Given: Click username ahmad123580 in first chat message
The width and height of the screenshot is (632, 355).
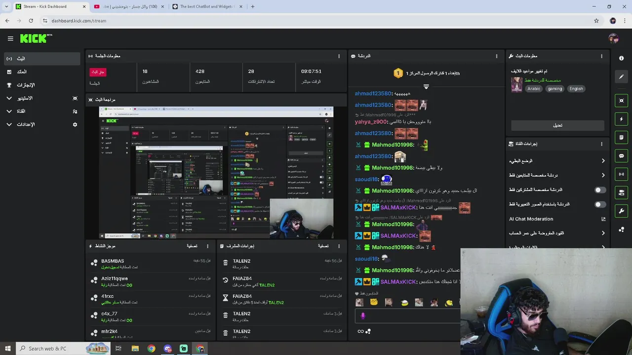Looking at the screenshot, I should click(x=373, y=94).
